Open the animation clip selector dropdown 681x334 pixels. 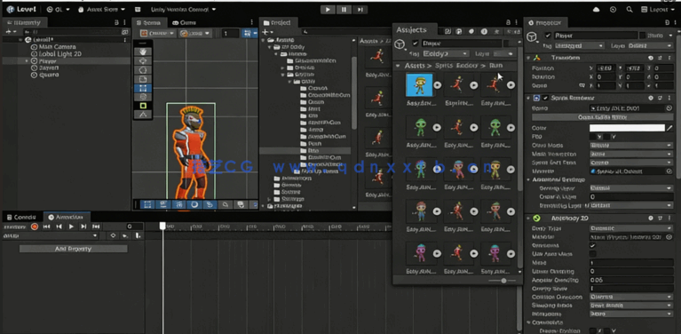click(51, 235)
